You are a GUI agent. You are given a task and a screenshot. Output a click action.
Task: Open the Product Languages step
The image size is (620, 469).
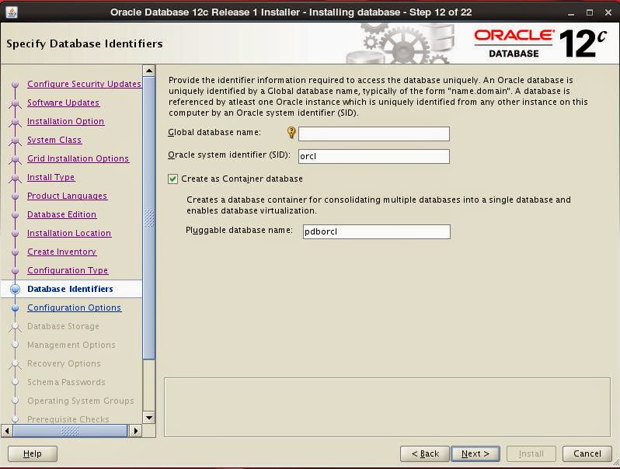(68, 196)
